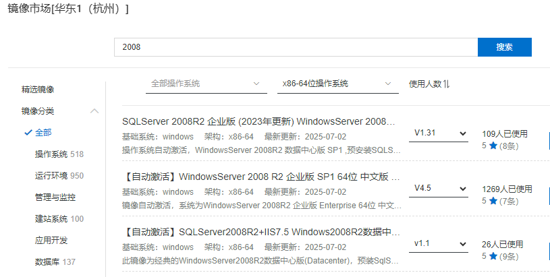550x277 pixels.
Task: Open SQLServer 2008R2 企业版 image title
Action: [x=258, y=122]
